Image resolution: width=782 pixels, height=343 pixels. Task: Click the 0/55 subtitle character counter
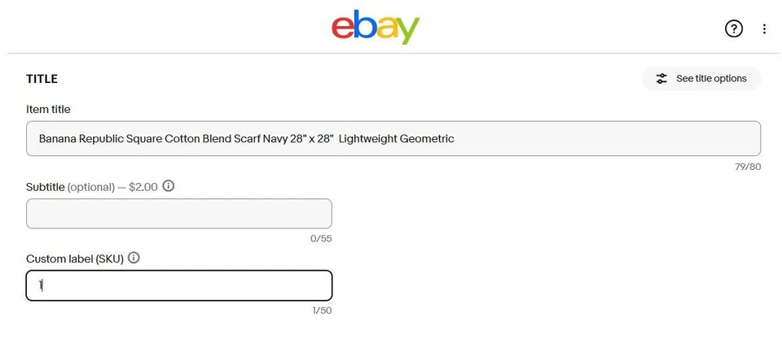321,239
